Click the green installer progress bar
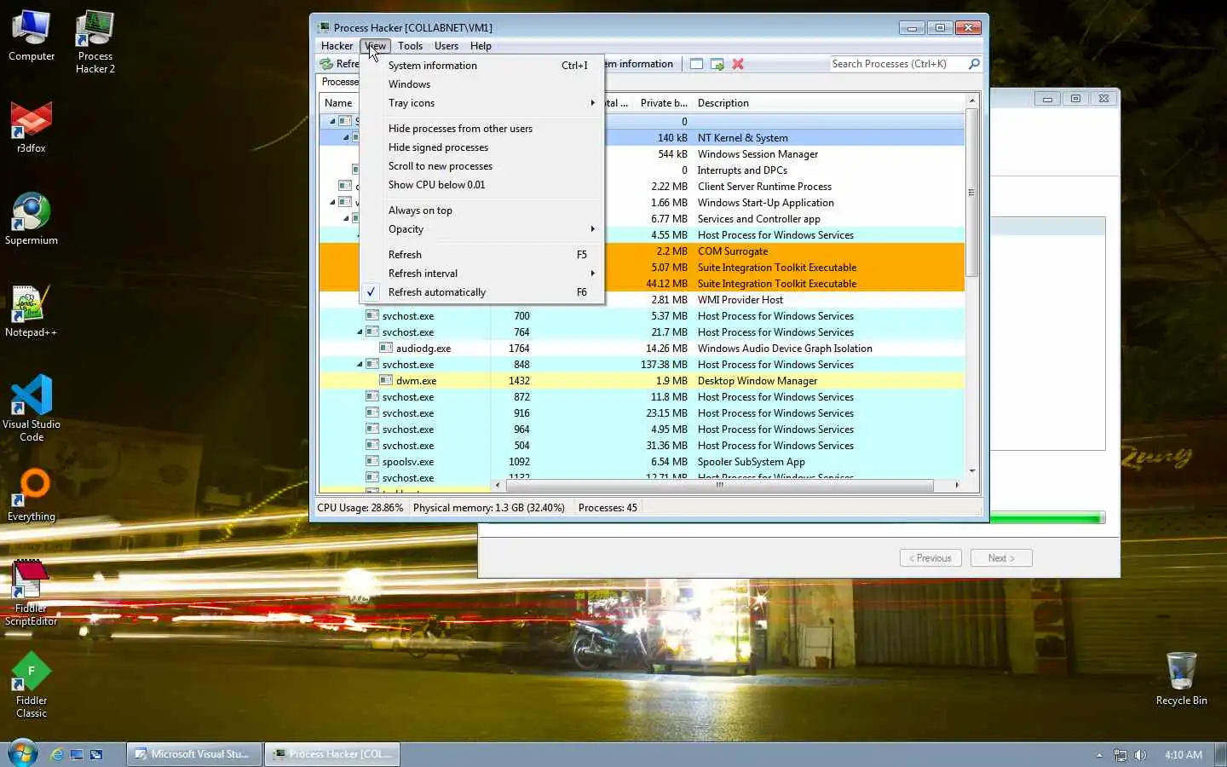The width and height of the screenshot is (1227, 767). [1046, 518]
